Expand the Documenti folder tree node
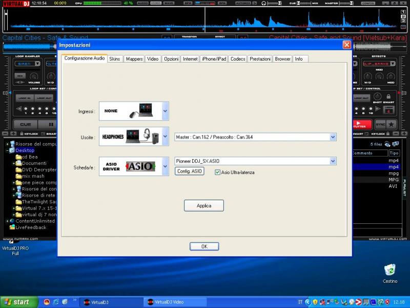The width and height of the screenshot is (410, 308). point(14,163)
